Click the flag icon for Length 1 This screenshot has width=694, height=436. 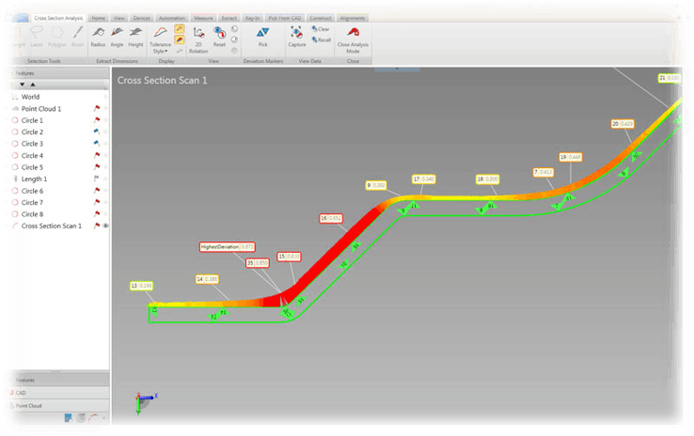pyautogui.click(x=96, y=179)
